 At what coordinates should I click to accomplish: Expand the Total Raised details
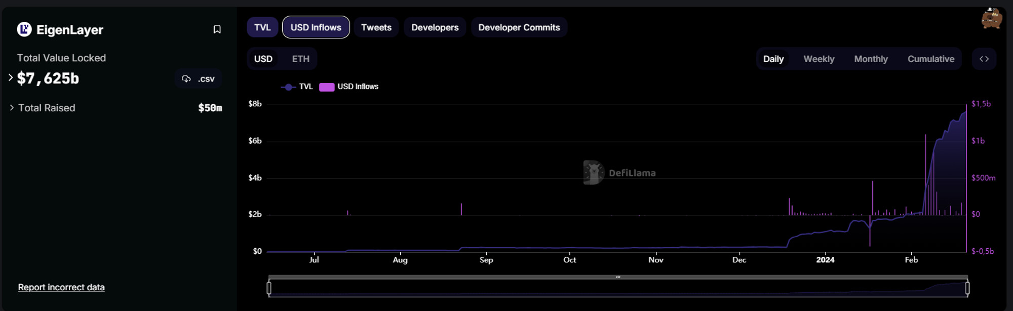click(x=12, y=108)
